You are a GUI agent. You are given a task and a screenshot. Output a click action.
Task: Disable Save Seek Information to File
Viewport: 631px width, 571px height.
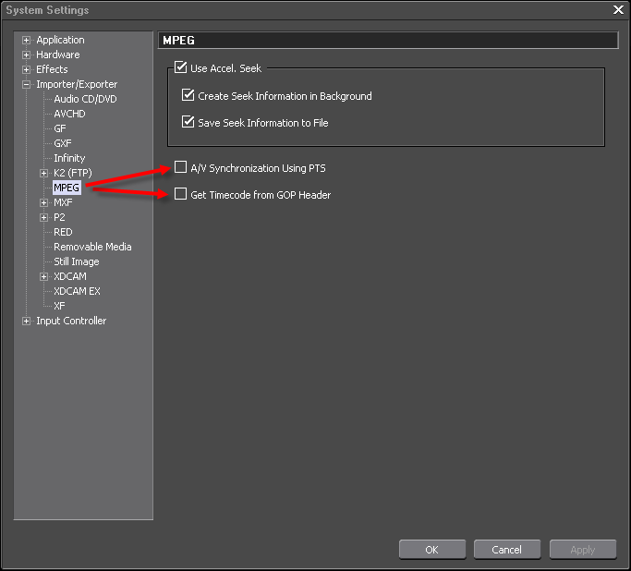(x=188, y=122)
